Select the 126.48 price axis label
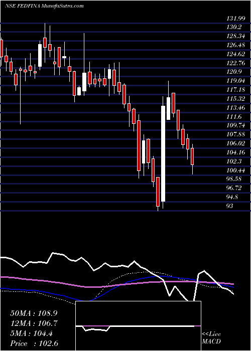This screenshot has height=351, width=251. (x=236, y=45)
